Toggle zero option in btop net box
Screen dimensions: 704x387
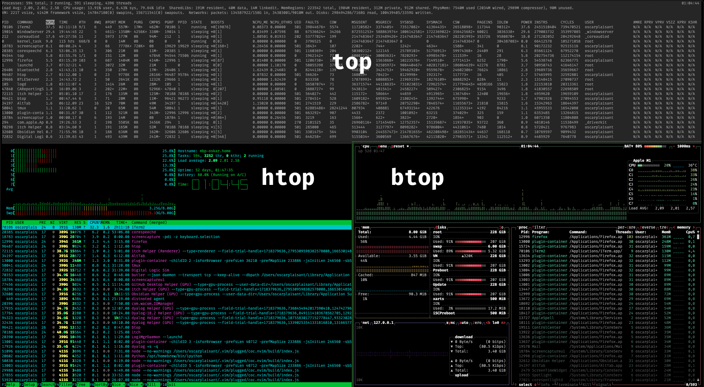click(x=477, y=323)
